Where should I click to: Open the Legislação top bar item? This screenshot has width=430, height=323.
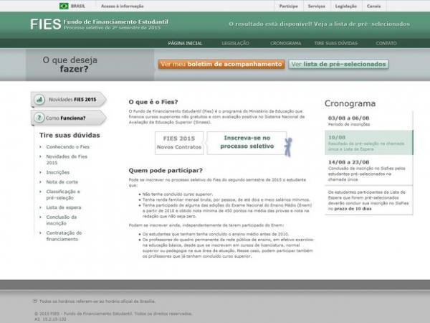tap(346, 6)
